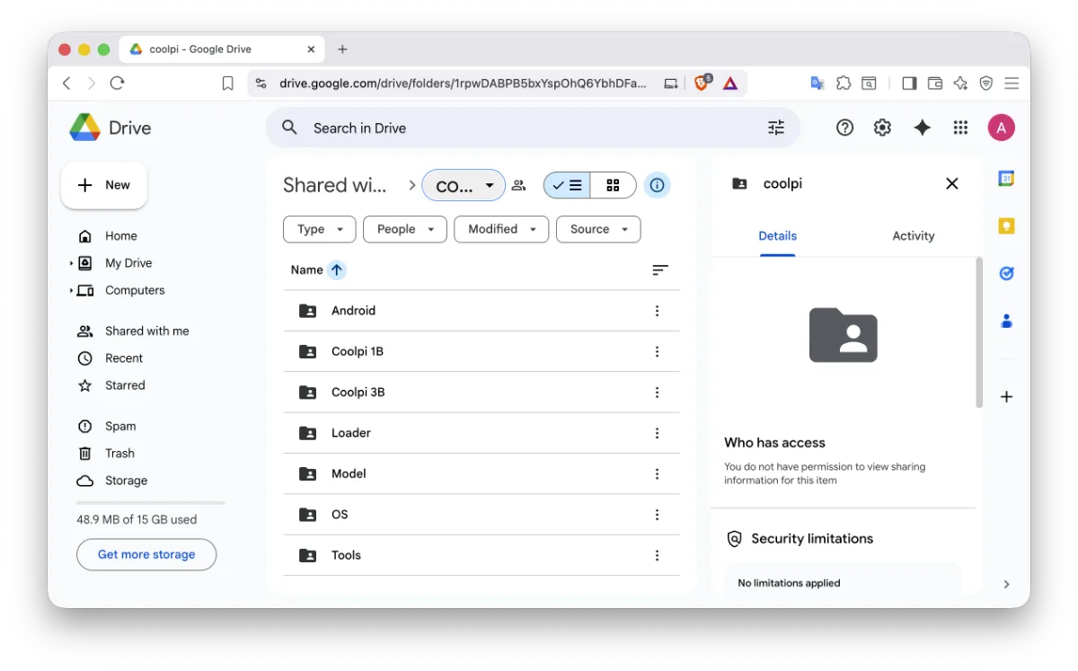Click the details panel vertical scrollbar
Screen dimensions: 1078x671
(979, 332)
